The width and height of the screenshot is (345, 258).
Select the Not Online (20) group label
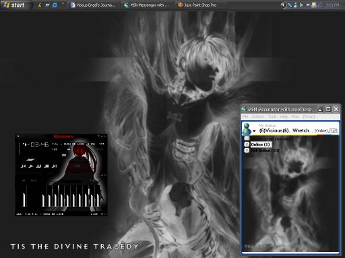click(x=265, y=150)
